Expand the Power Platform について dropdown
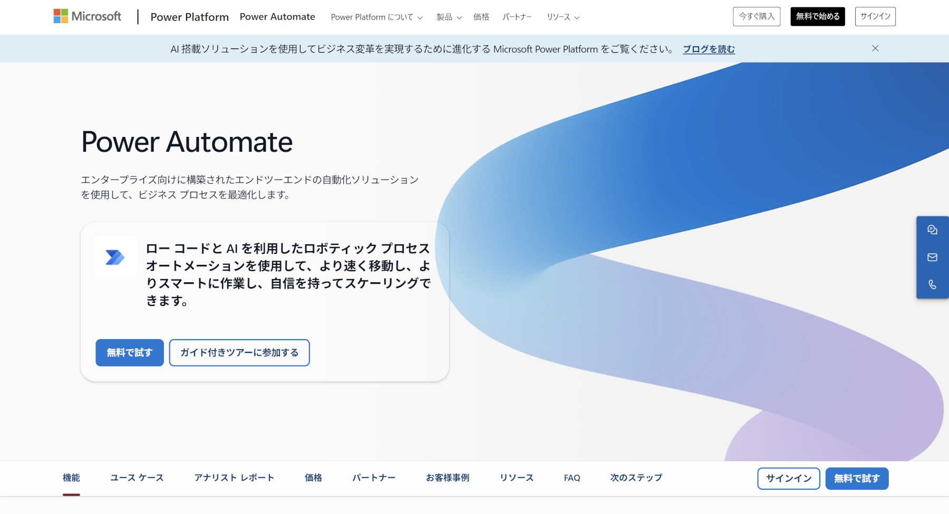Screen dimensions: 949x514 376,17
